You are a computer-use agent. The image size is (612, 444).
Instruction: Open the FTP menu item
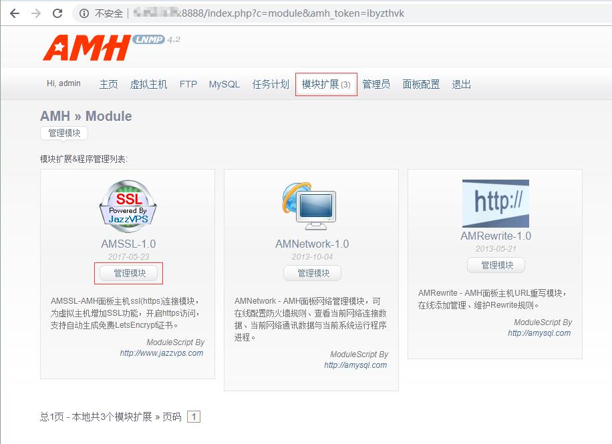pos(188,84)
